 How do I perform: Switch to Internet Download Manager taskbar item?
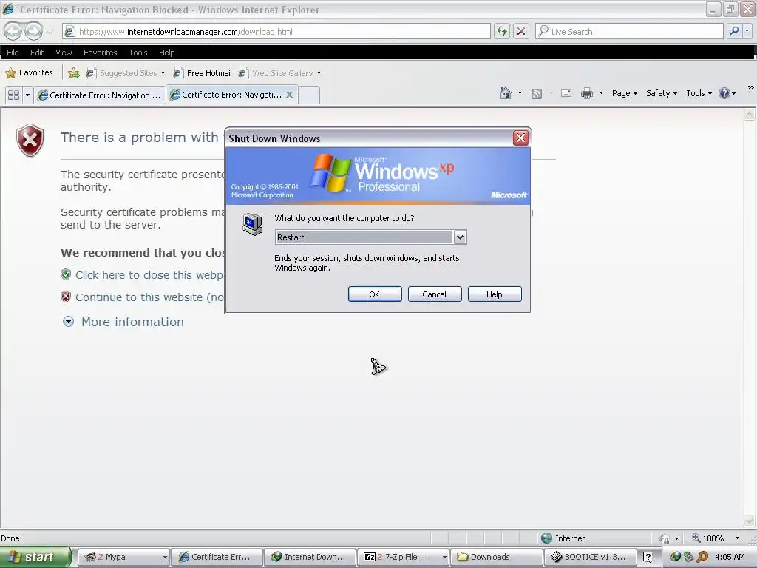[x=310, y=557]
